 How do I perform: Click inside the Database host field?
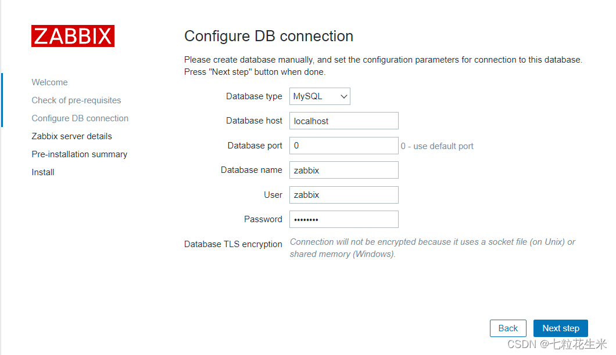point(343,121)
